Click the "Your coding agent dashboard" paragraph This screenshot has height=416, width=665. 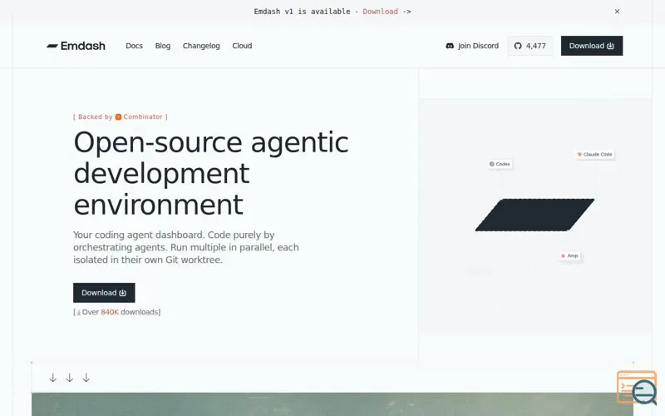coord(185,247)
